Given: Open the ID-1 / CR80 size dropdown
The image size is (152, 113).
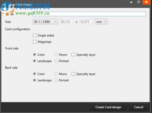Looking at the screenshot, I should click(45, 22).
